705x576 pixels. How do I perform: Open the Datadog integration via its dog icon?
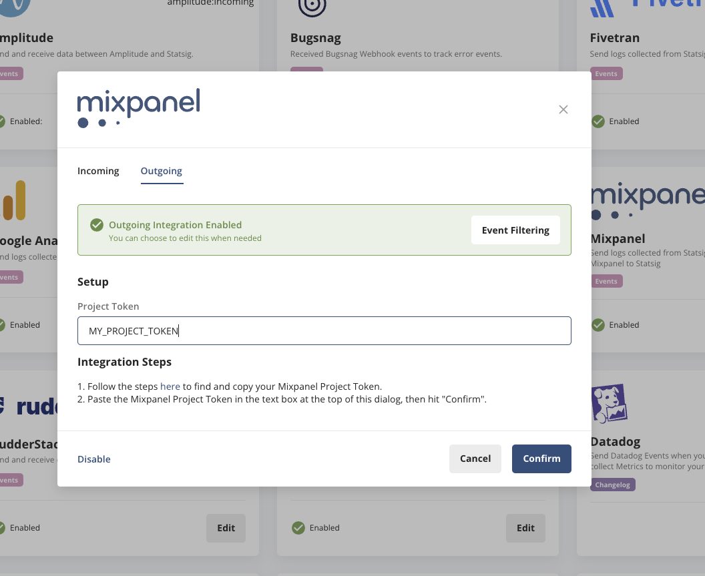610,402
